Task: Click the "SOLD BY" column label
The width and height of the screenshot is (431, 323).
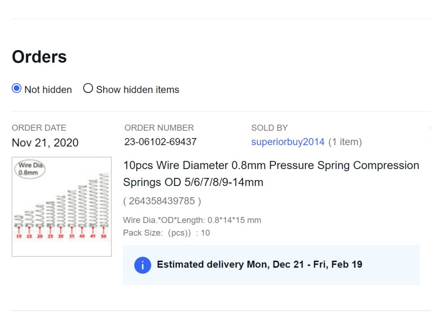Action: (x=269, y=128)
